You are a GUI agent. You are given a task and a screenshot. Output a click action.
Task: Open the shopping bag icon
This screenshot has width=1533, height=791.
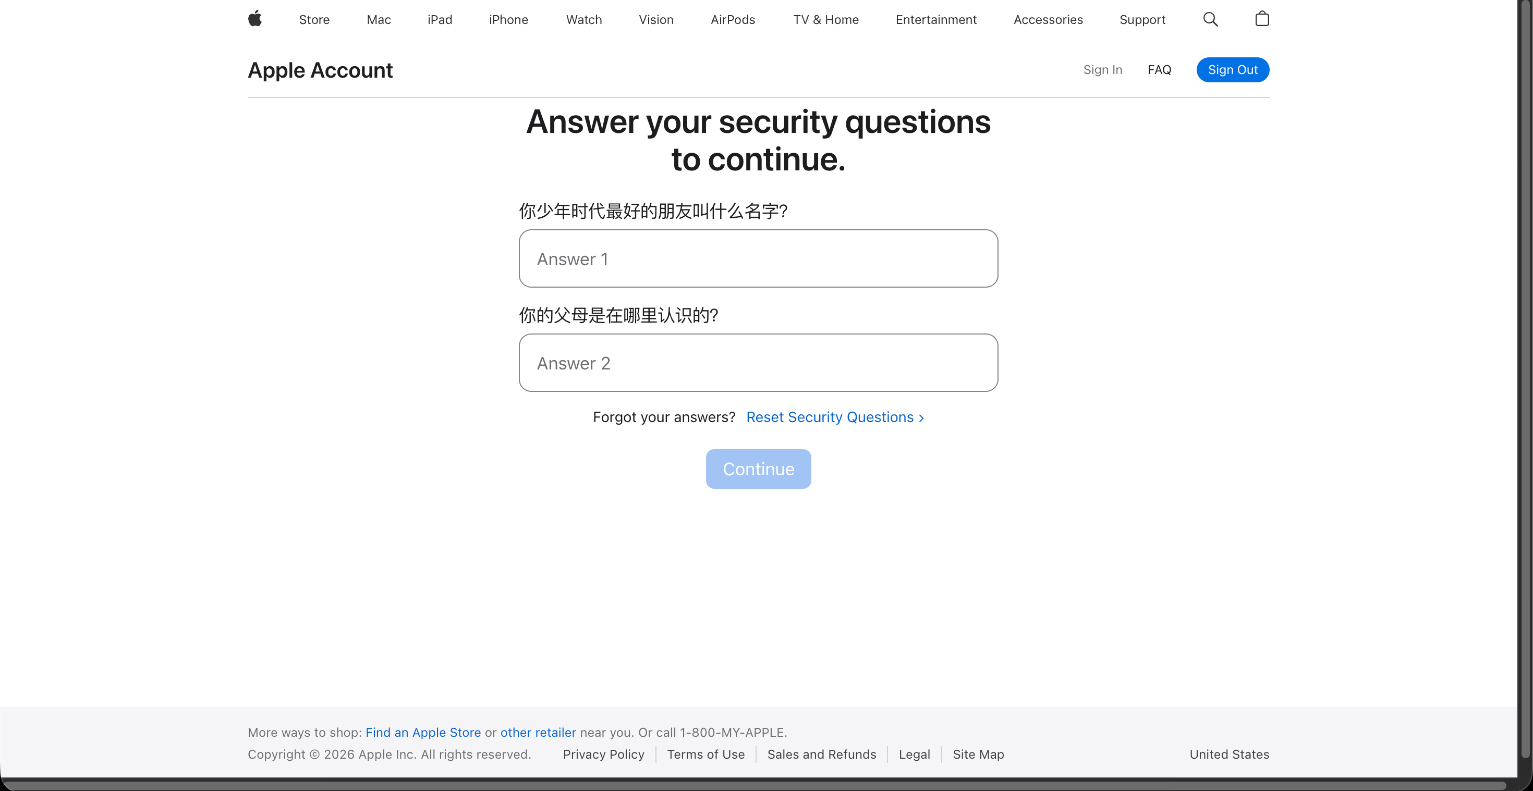(x=1262, y=19)
